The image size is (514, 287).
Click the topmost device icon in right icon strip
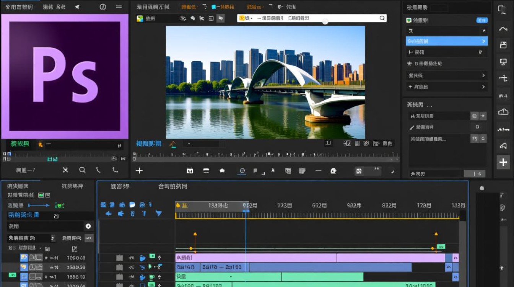[x=502, y=10]
